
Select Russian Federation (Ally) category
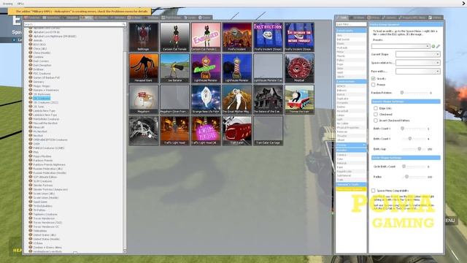47,169
